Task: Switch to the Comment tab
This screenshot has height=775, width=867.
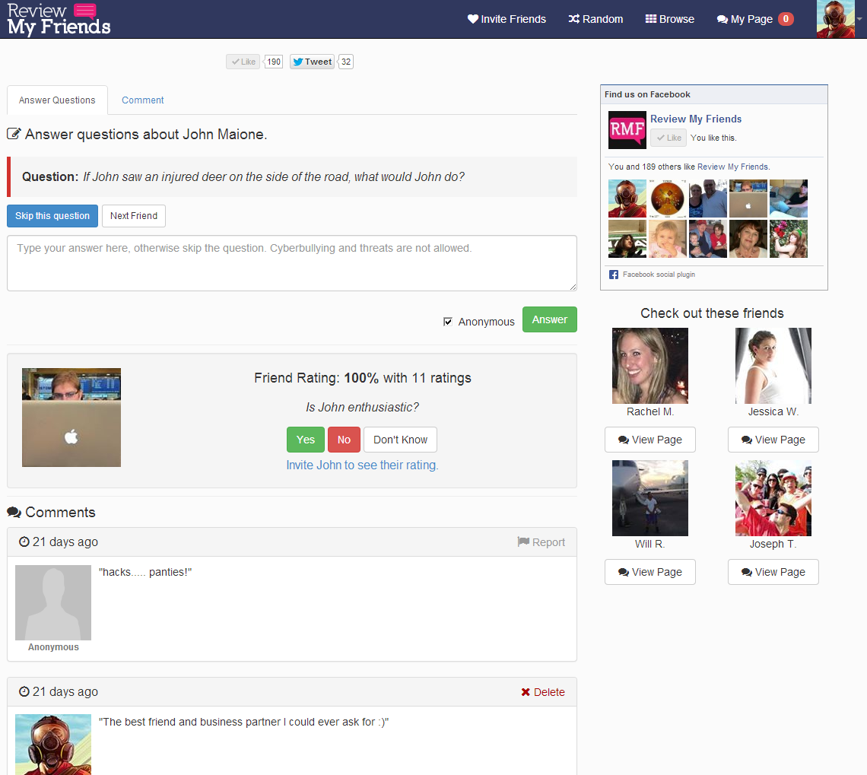Action: click(x=143, y=100)
